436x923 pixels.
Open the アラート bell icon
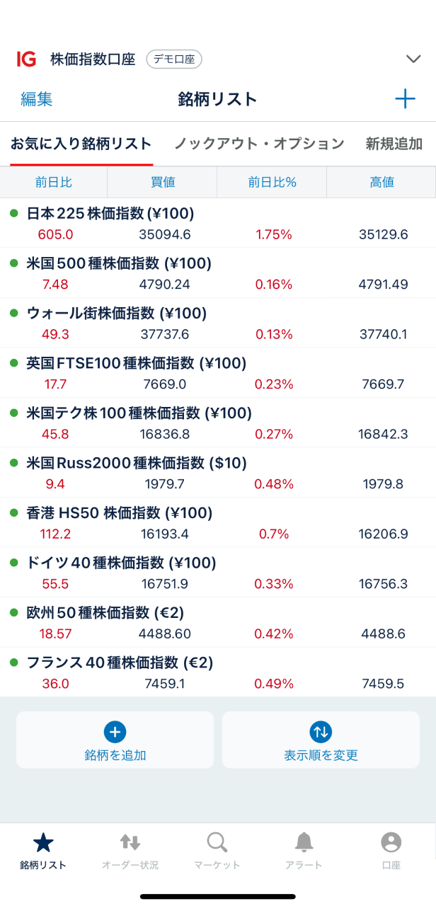pyautogui.click(x=304, y=842)
